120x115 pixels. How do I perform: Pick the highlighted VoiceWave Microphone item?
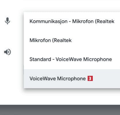coord(72,79)
